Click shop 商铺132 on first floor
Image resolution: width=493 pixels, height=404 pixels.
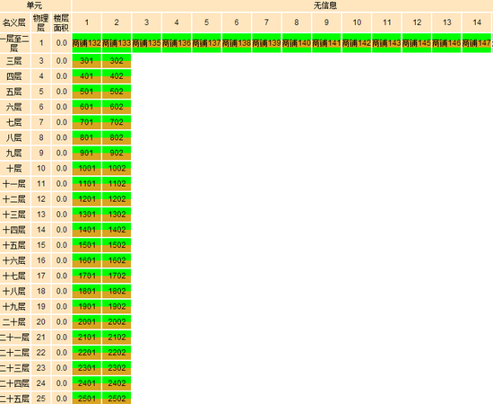86,43
